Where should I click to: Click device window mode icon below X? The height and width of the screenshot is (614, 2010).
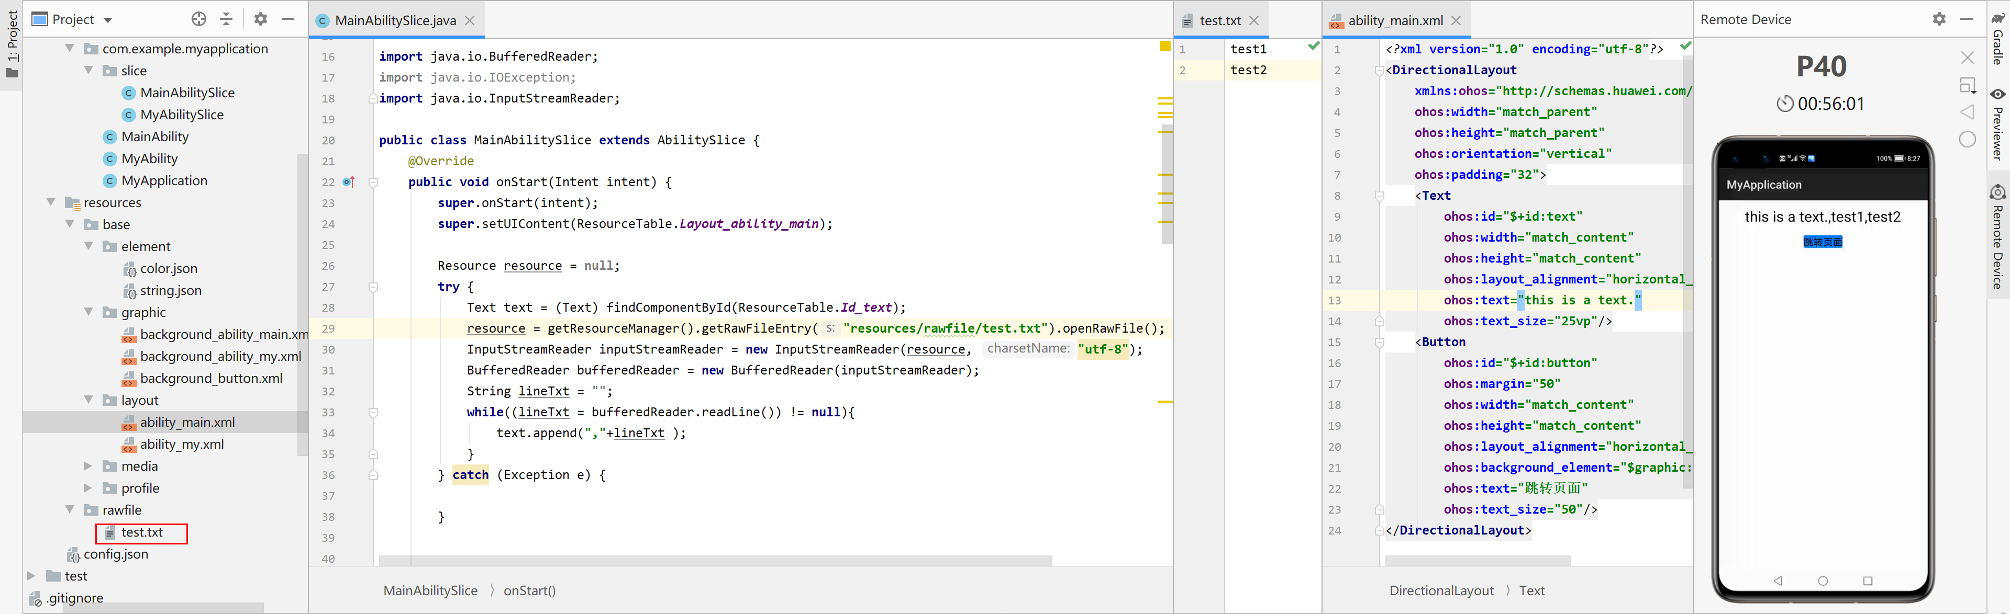(1967, 85)
